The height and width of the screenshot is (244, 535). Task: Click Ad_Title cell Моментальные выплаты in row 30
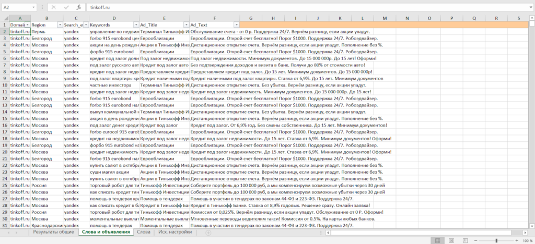point(165,218)
